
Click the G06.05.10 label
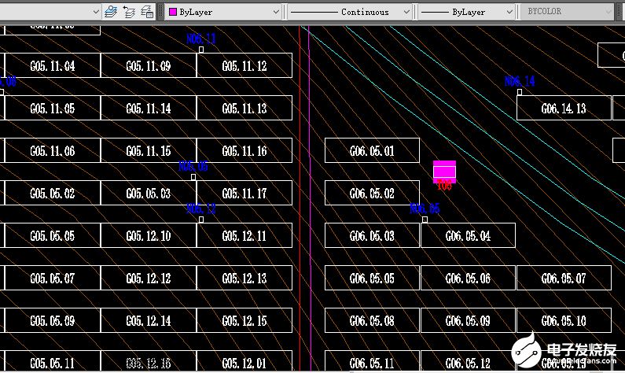(564, 321)
